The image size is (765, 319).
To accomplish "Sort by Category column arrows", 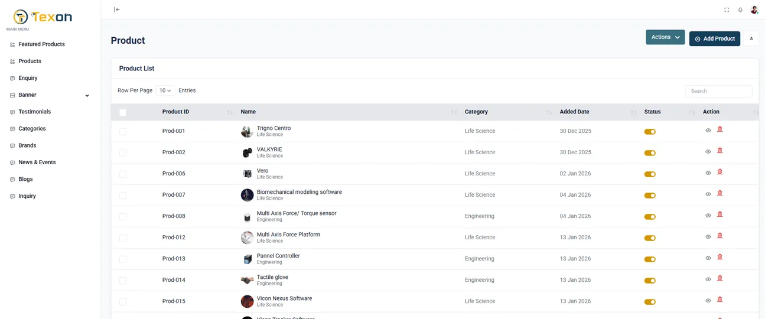I will click(x=549, y=112).
